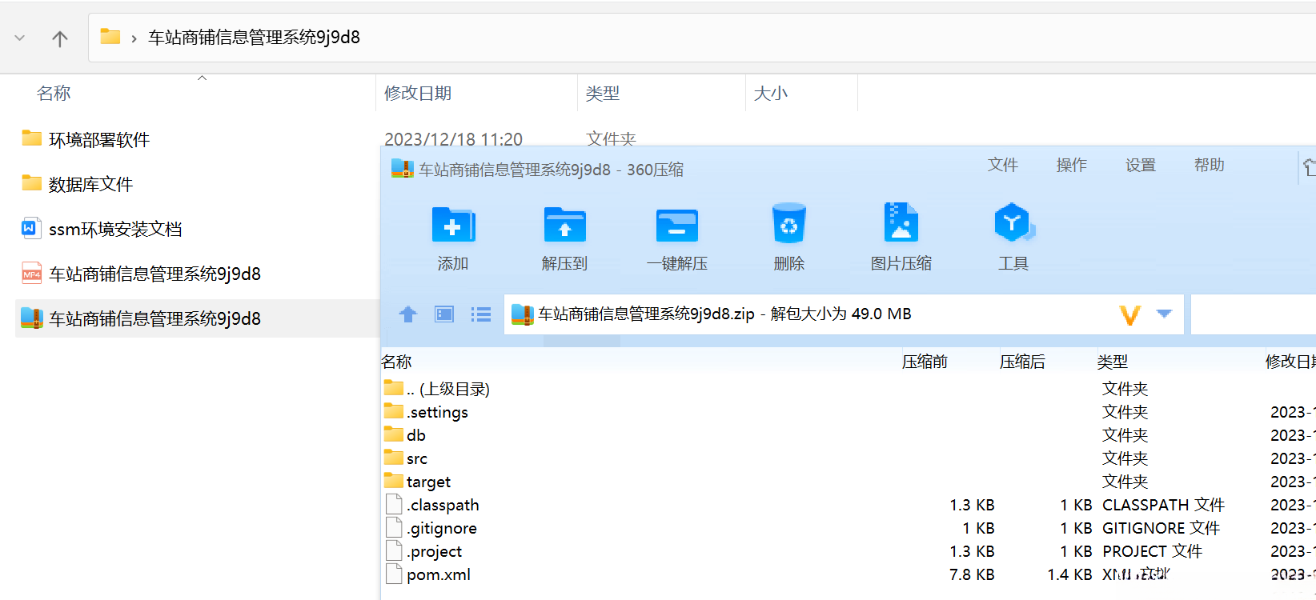Expand Explorer recent locations chevron
This screenshot has width=1316, height=600.
20,38
